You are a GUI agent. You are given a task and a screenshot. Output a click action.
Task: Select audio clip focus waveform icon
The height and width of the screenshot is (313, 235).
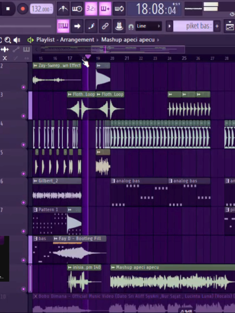pyautogui.click(x=5, y=49)
